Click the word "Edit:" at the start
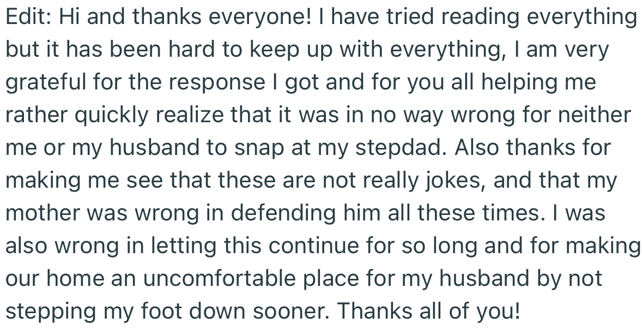 26,18
